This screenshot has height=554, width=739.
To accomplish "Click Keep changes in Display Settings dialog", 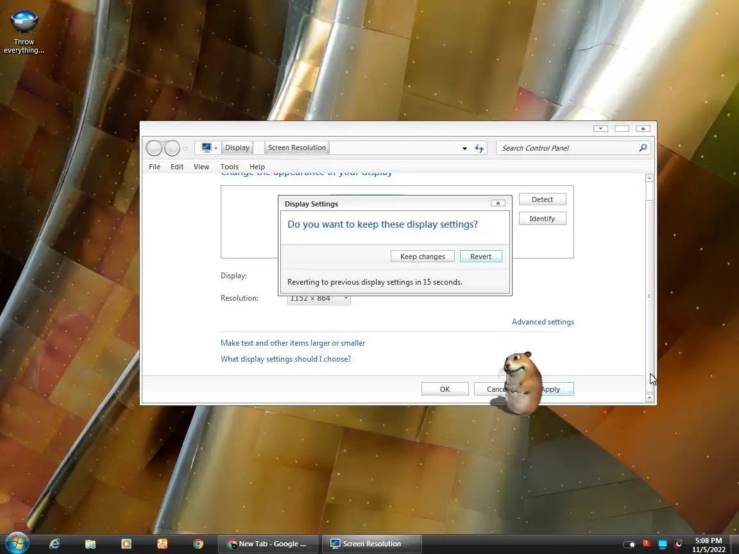I will pyautogui.click(x=422, y=256).
